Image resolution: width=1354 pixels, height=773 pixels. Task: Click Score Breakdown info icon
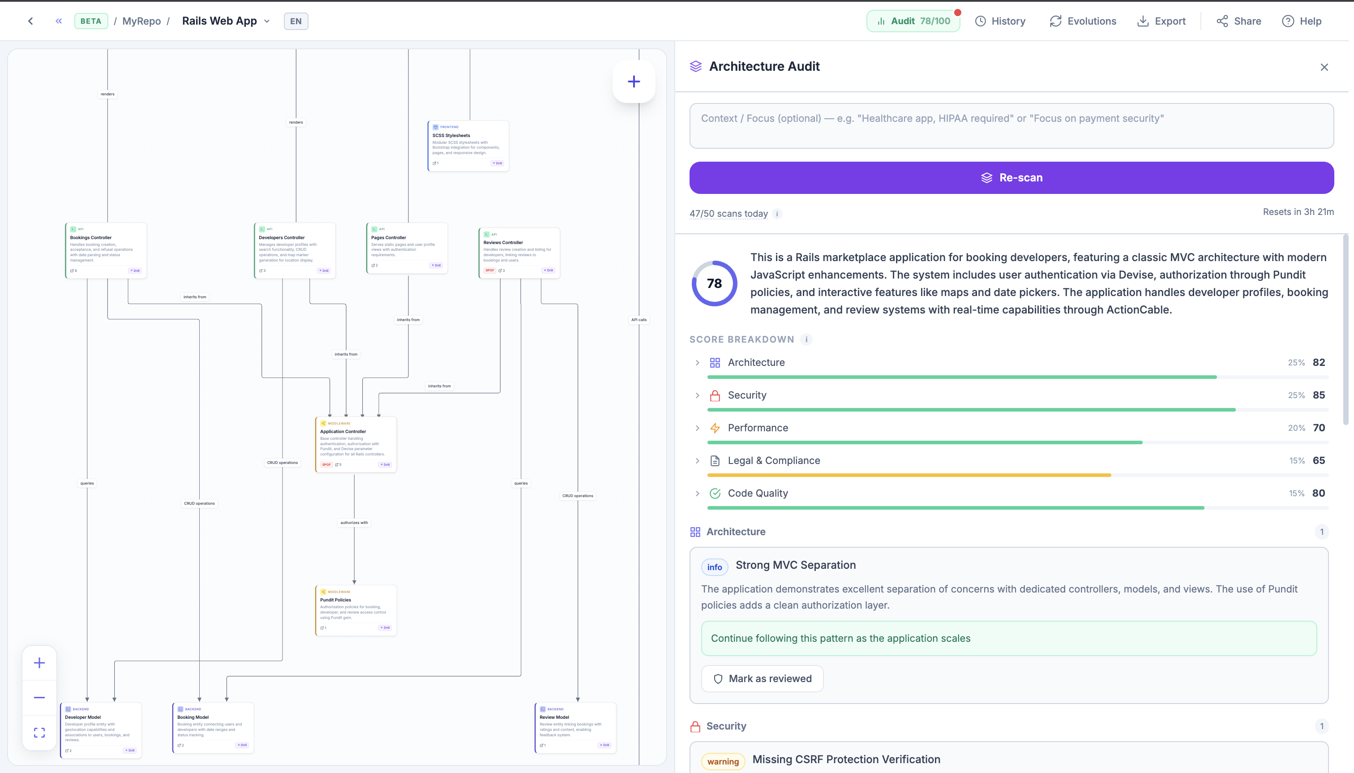(x=806, y=339)
